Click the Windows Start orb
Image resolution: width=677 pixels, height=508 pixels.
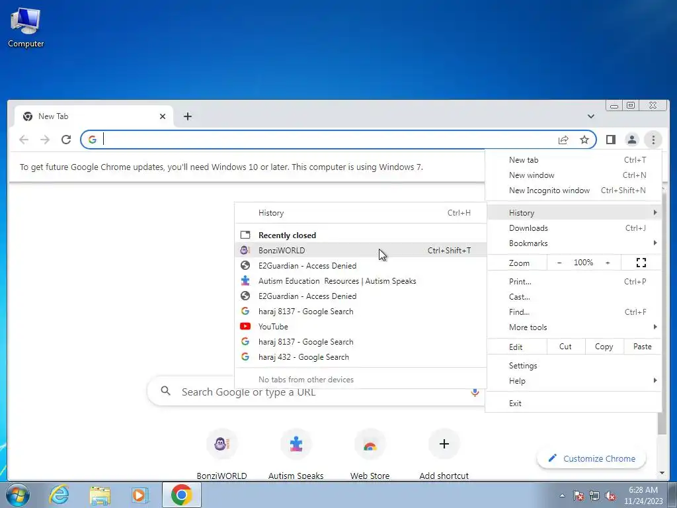[17, 495]
